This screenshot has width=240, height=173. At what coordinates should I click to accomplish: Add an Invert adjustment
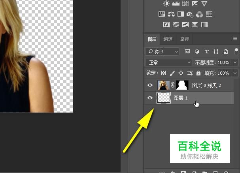point(166,24)
